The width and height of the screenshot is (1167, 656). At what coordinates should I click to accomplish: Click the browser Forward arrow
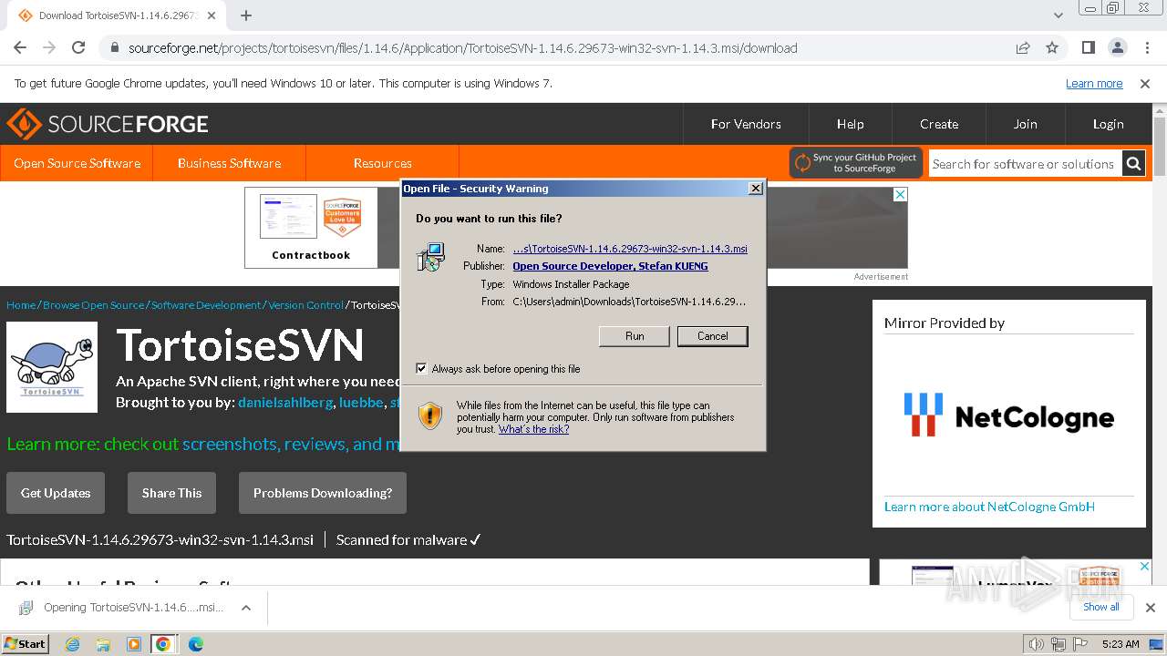(x=49, y=48)
